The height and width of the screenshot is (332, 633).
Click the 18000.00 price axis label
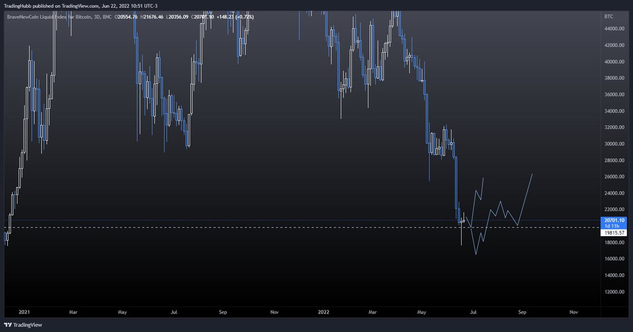[615, 243]
